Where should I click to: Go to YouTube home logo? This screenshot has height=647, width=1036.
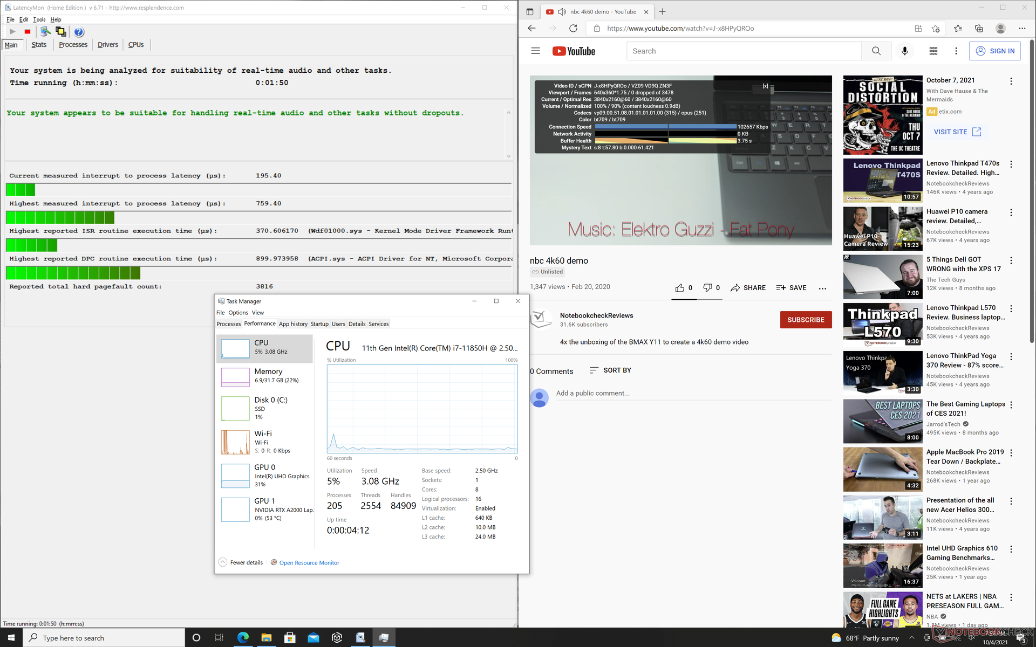[x=574, y=51]
